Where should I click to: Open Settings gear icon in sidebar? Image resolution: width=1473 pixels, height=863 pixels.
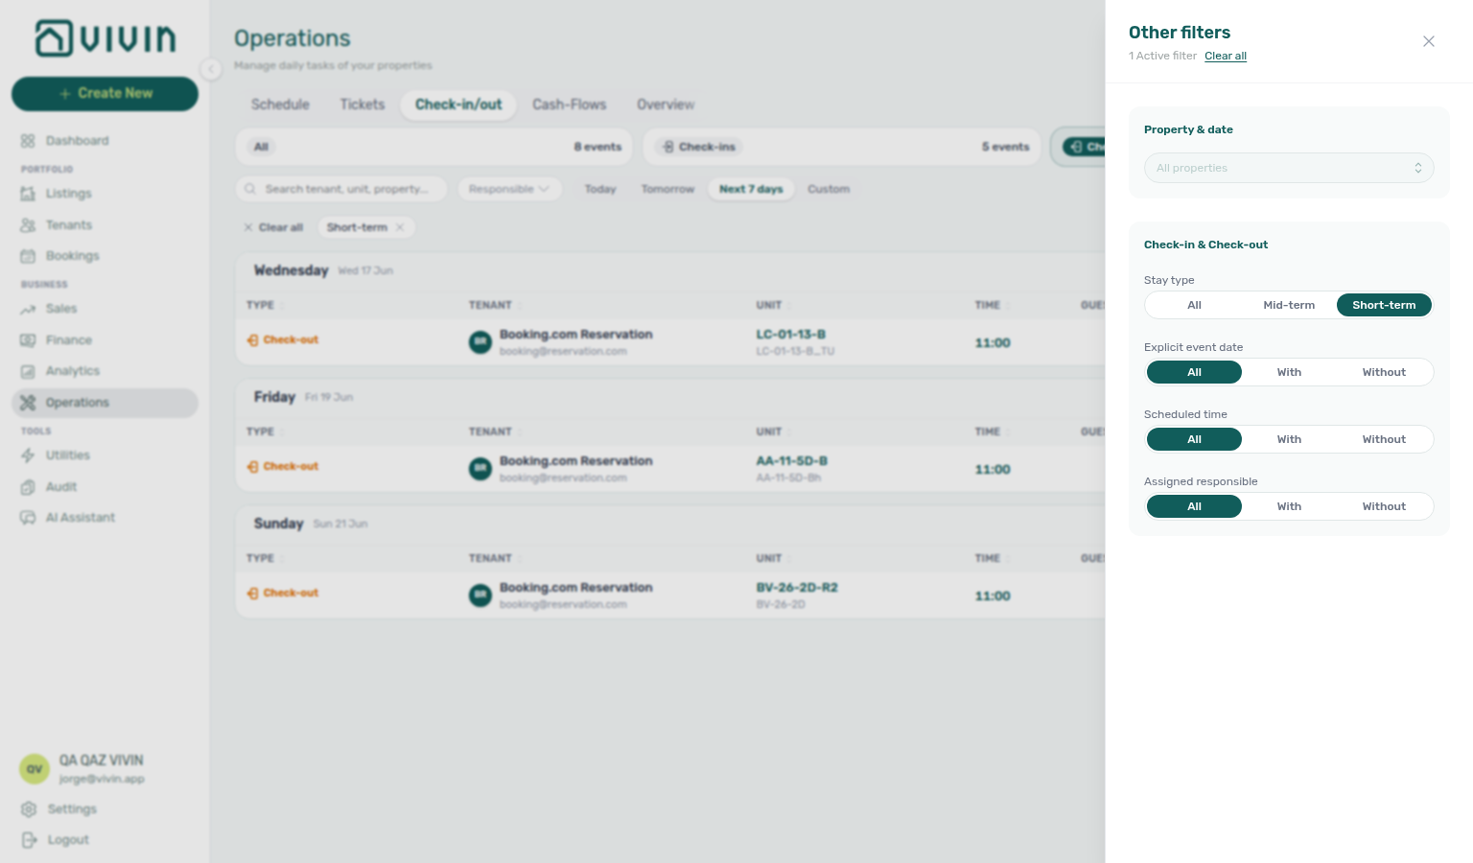(29, 809)
